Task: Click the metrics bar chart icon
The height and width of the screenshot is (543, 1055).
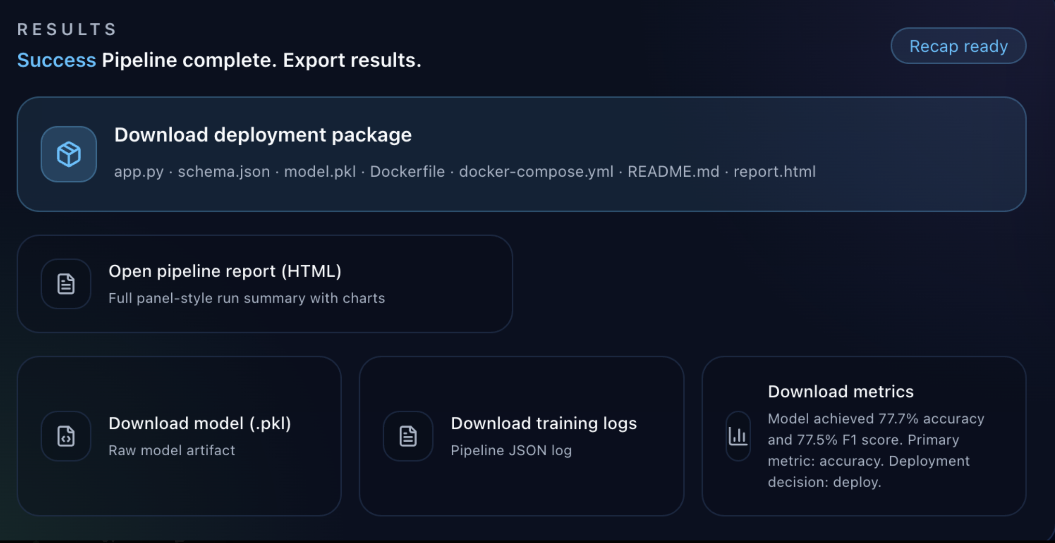Action: 738,436
